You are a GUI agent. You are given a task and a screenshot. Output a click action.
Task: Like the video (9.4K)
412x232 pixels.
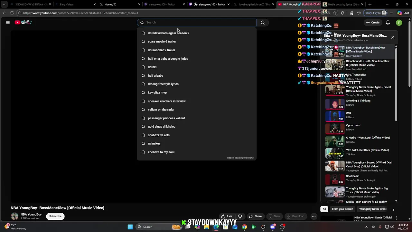click(227, 216)
